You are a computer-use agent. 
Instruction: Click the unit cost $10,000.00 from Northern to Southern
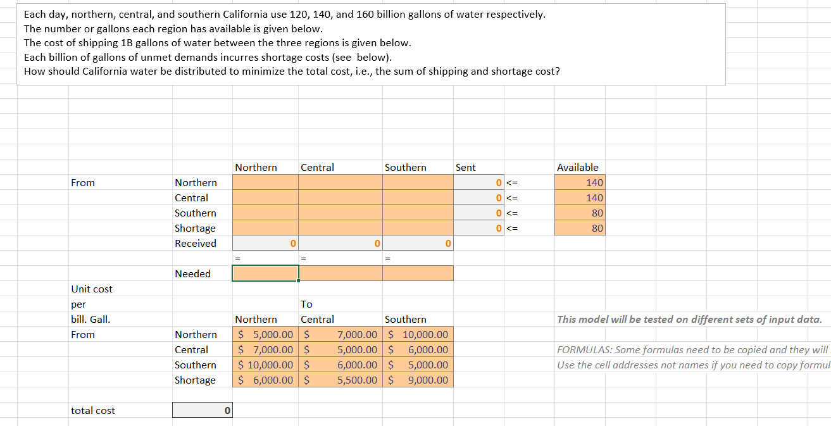tap(417, 334)
